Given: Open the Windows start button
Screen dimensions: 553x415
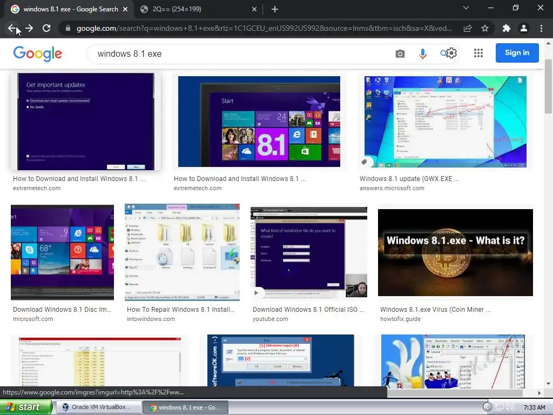Looking at the screenshot, I should pos(26,407).
